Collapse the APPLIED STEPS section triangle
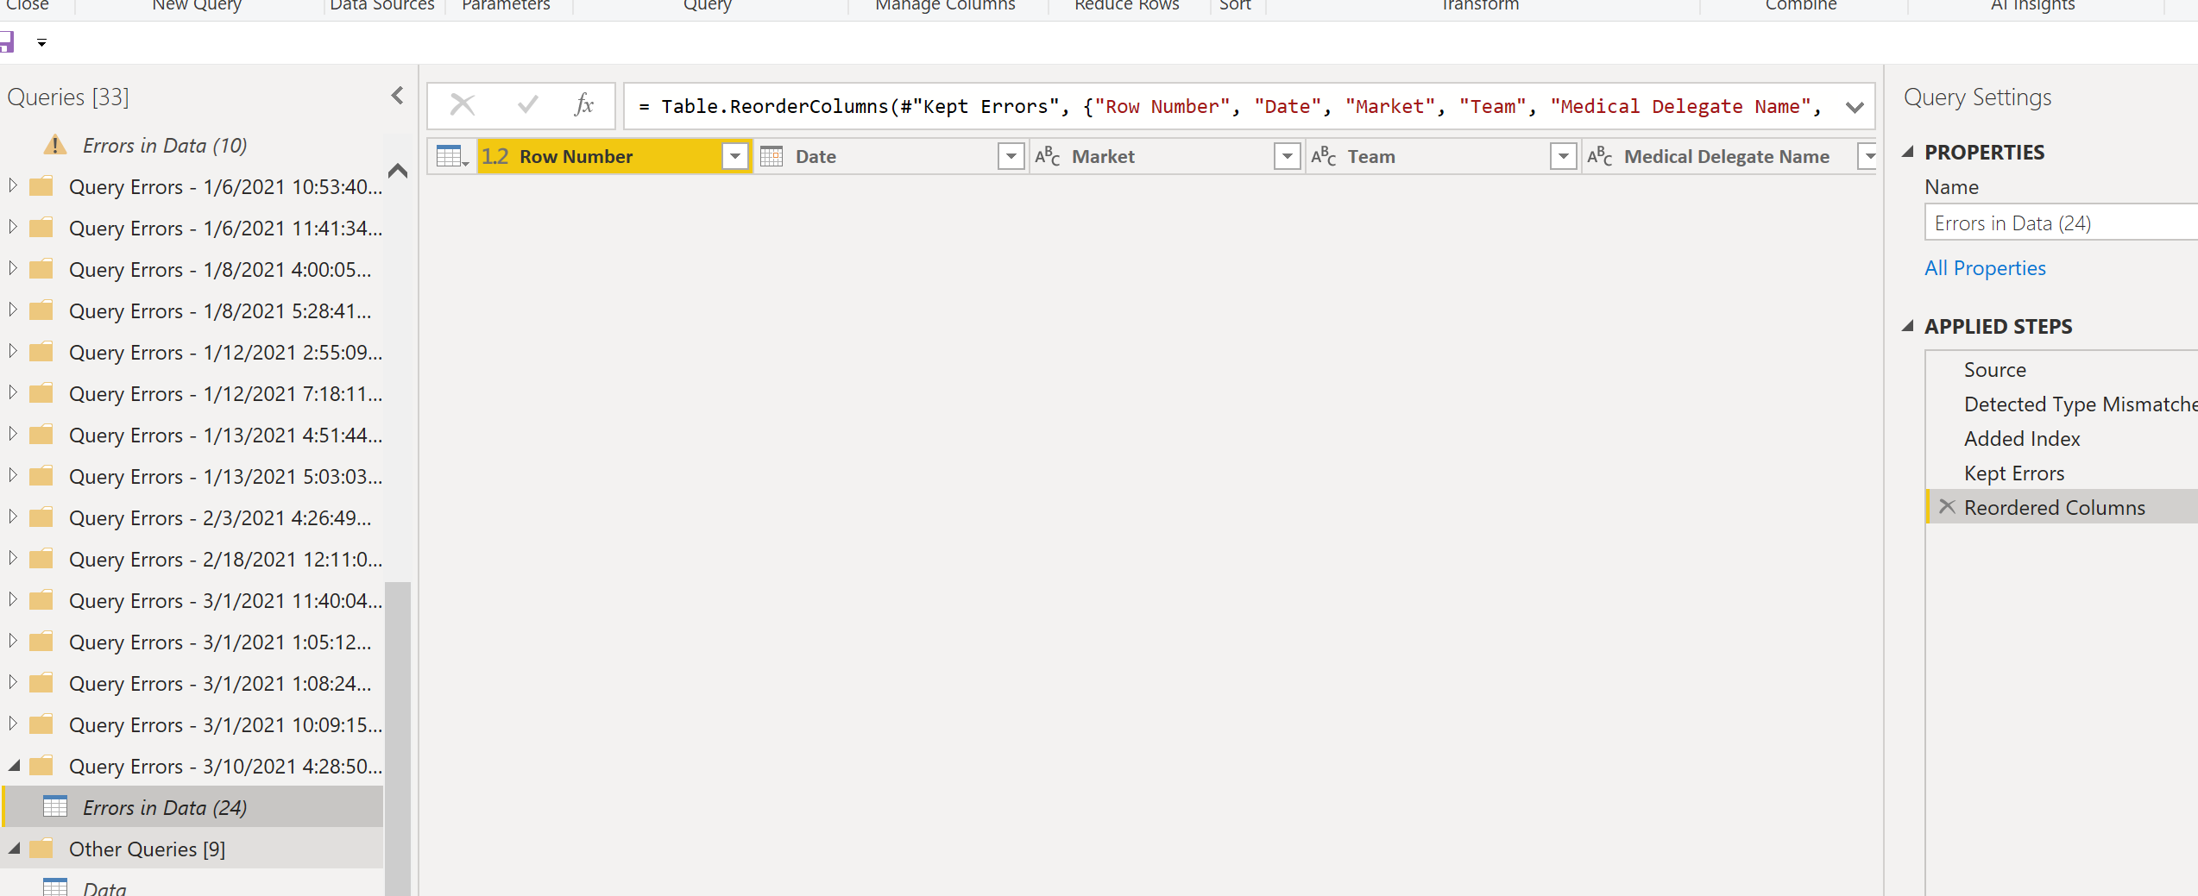Viewport: 2198px width, 896px height. [1908, 327]
